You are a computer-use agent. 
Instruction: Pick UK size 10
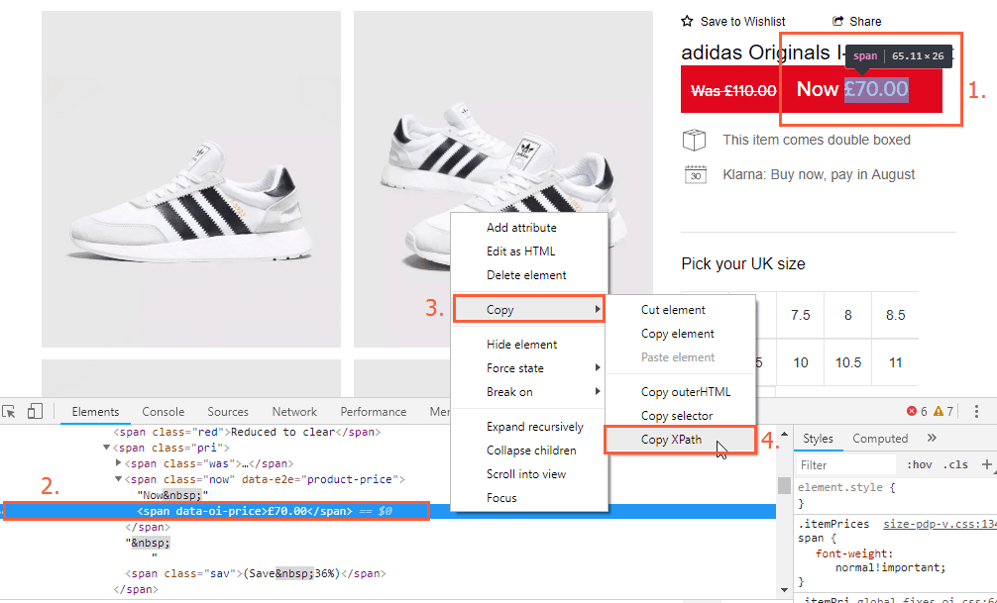[801, 362]
